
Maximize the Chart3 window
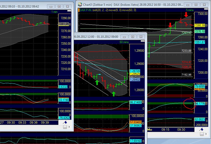coord(196,5)
